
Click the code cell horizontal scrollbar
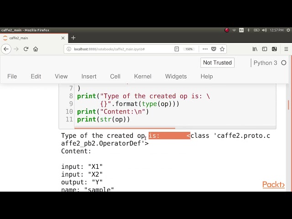(125, 128)
